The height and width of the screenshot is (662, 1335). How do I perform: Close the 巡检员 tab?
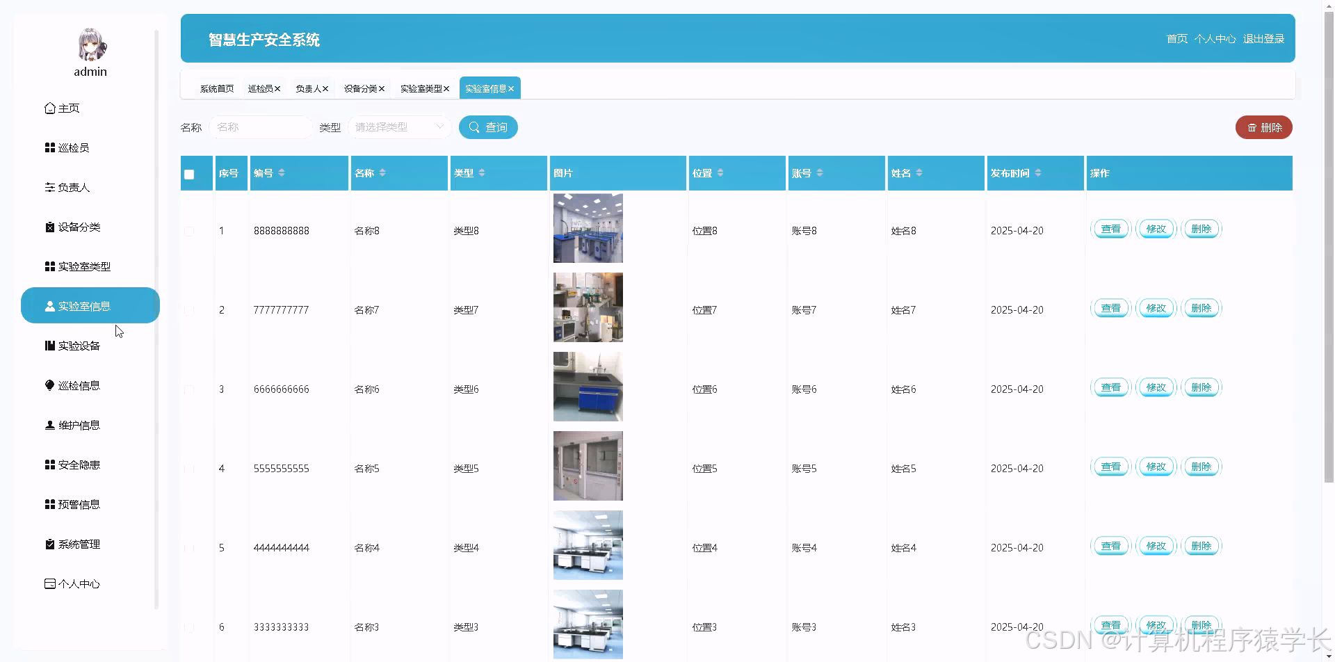(x=277, y=89)
